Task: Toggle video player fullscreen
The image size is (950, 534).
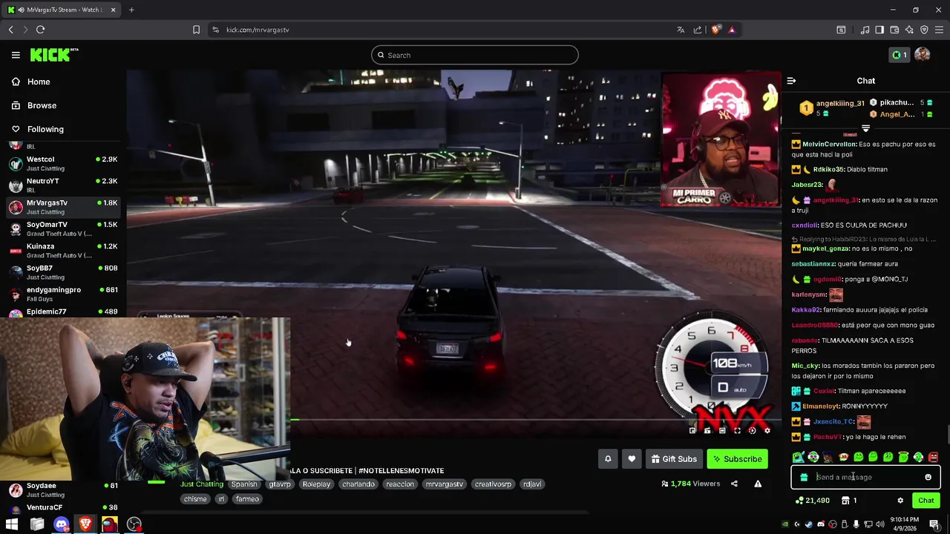Action: point(737,430)
